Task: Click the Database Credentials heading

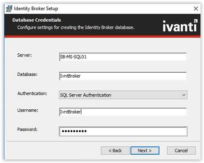Action: coord(37,20)
